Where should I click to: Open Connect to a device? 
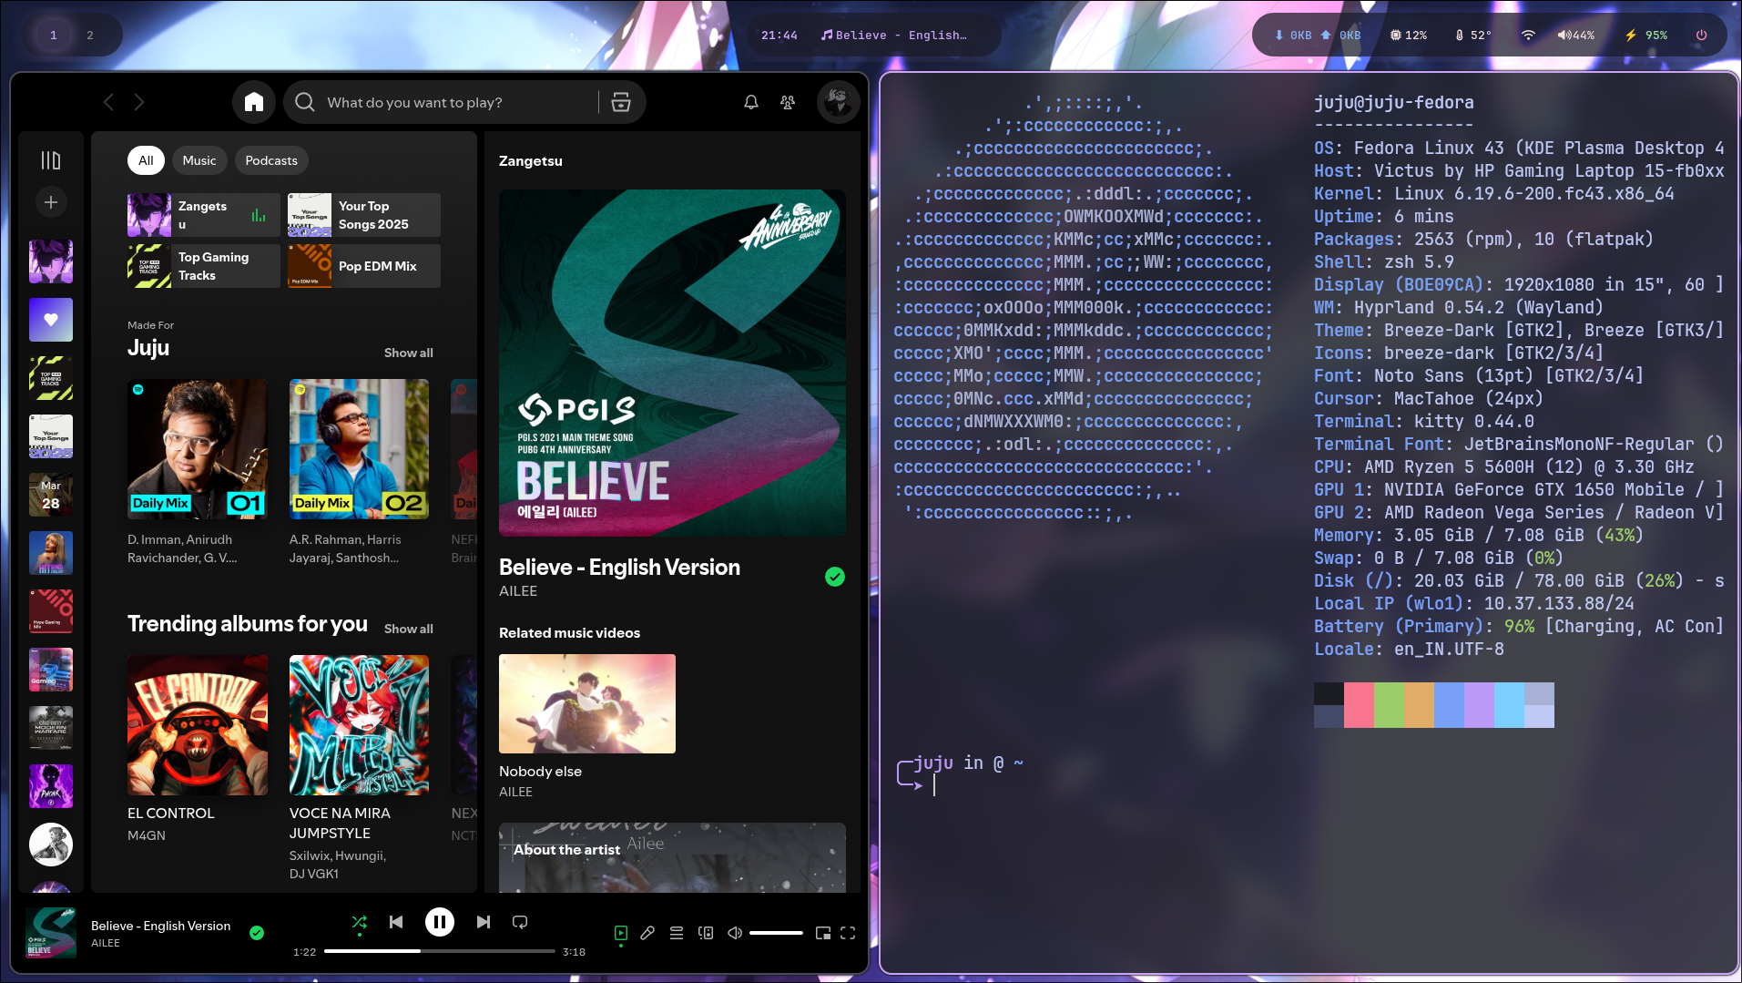pos(706,933)
